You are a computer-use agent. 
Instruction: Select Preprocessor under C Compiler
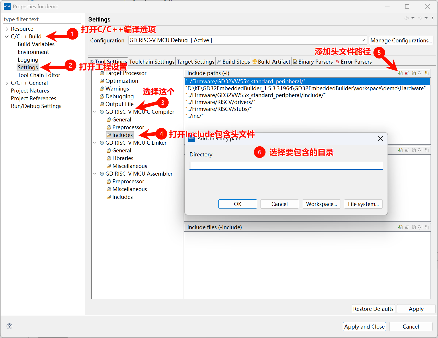(x=128, y=127)
